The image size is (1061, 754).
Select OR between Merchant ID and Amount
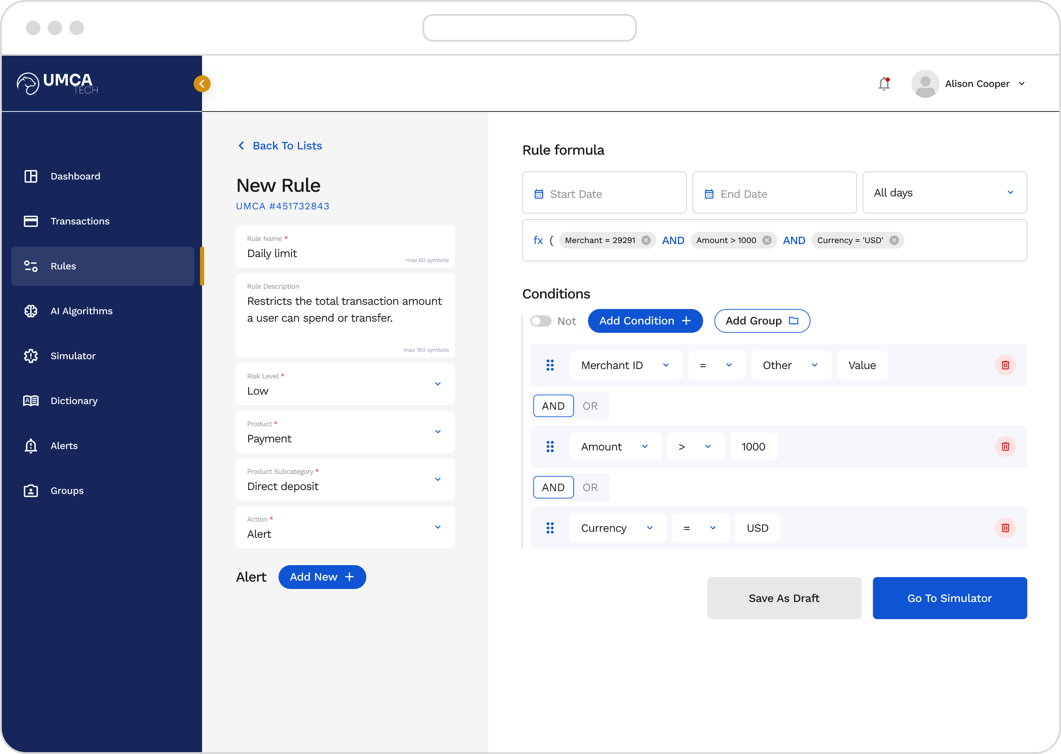coord(590,406)
